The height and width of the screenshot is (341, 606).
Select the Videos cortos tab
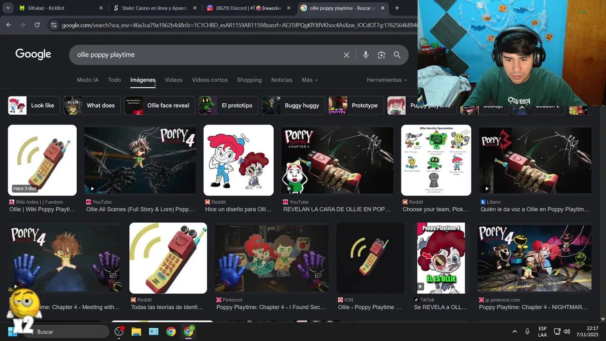210,80
